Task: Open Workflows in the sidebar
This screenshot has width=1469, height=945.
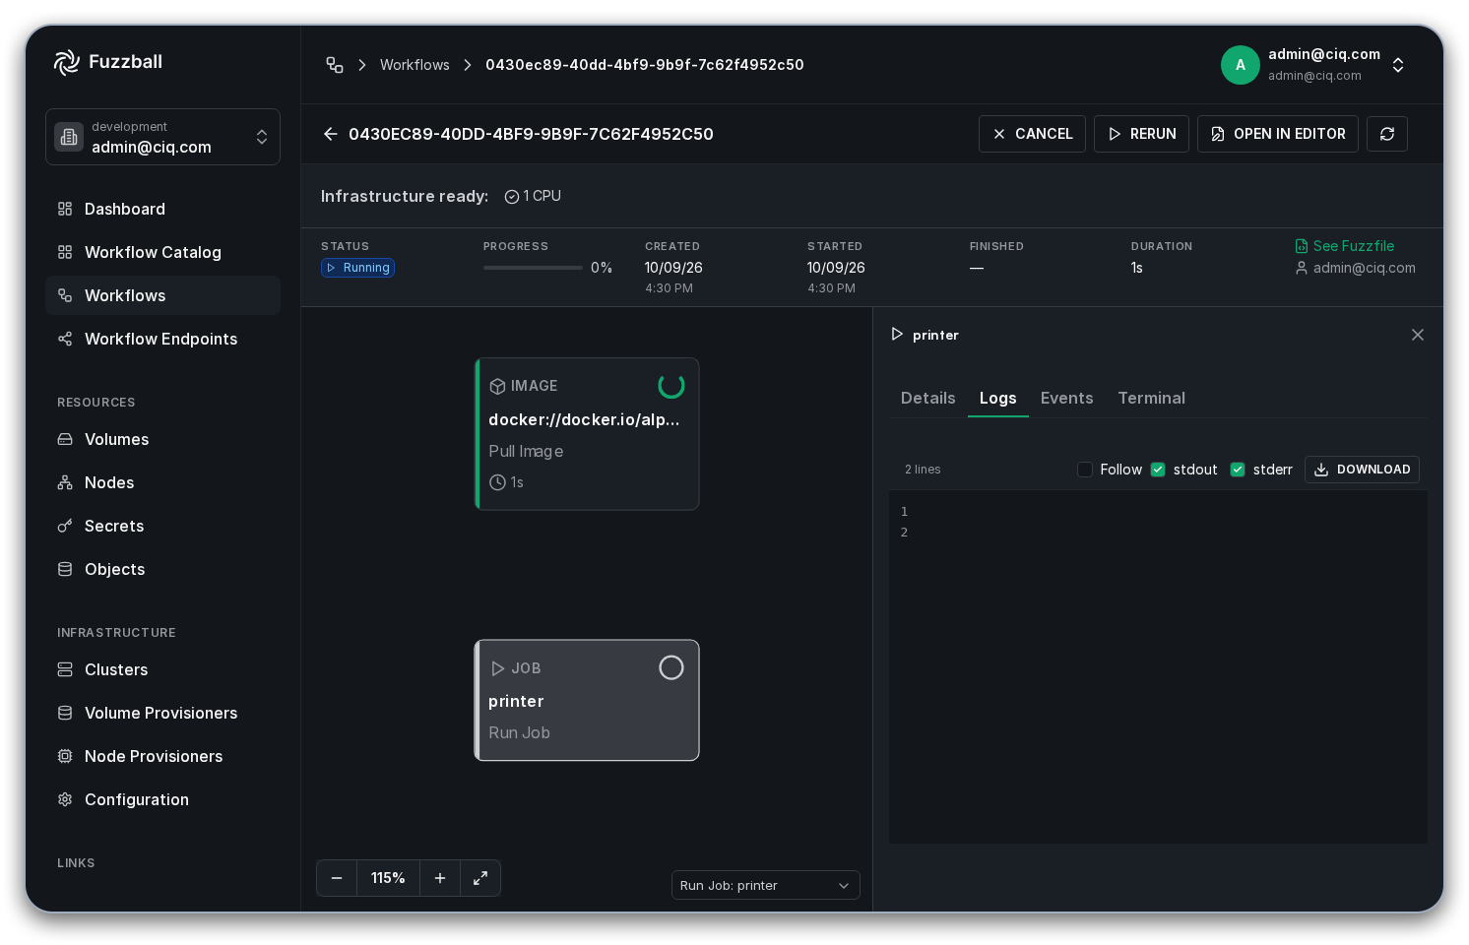Action: coord(162,295)
